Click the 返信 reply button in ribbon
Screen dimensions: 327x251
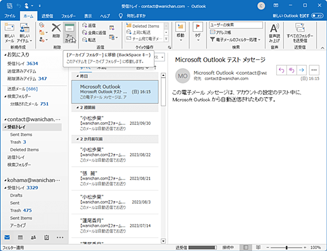[x=89, y=25]
